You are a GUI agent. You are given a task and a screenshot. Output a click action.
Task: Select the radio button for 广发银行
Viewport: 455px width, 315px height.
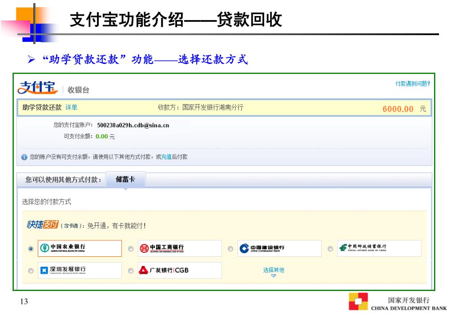(x=131, y=271)
